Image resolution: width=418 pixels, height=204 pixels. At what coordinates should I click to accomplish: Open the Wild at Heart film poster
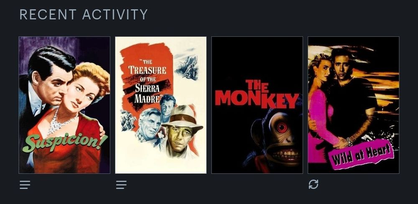(354, 105)
